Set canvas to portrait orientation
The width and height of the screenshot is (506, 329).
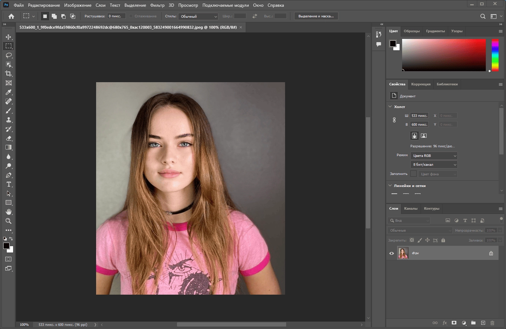(415, 136)
